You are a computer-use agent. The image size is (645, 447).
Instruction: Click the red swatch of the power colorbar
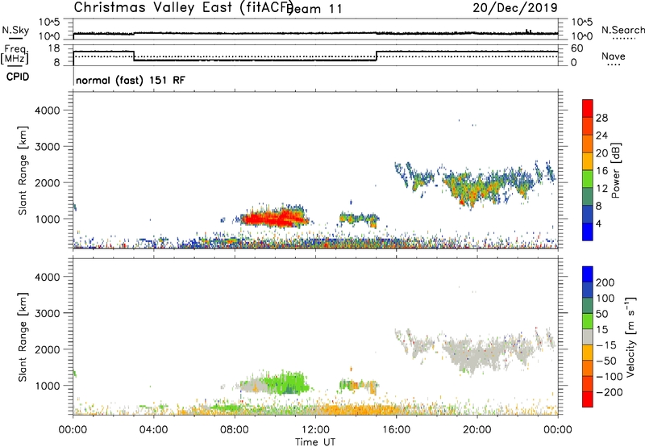pyautogui.click(x=588, y=108)
